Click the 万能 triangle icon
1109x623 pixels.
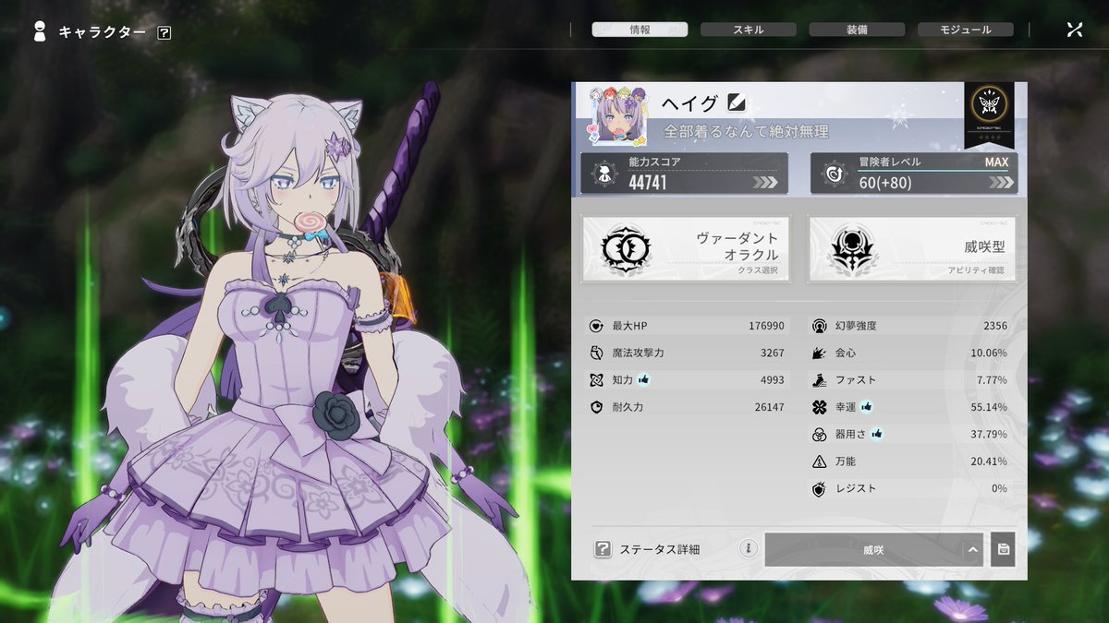click(x=819, y=461)
